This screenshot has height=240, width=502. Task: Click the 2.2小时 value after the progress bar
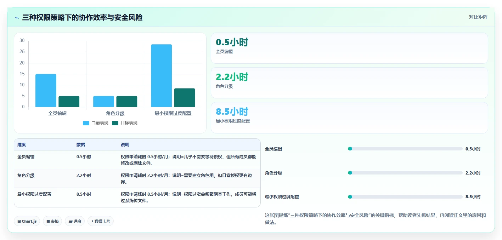click(x=473, y=173)
